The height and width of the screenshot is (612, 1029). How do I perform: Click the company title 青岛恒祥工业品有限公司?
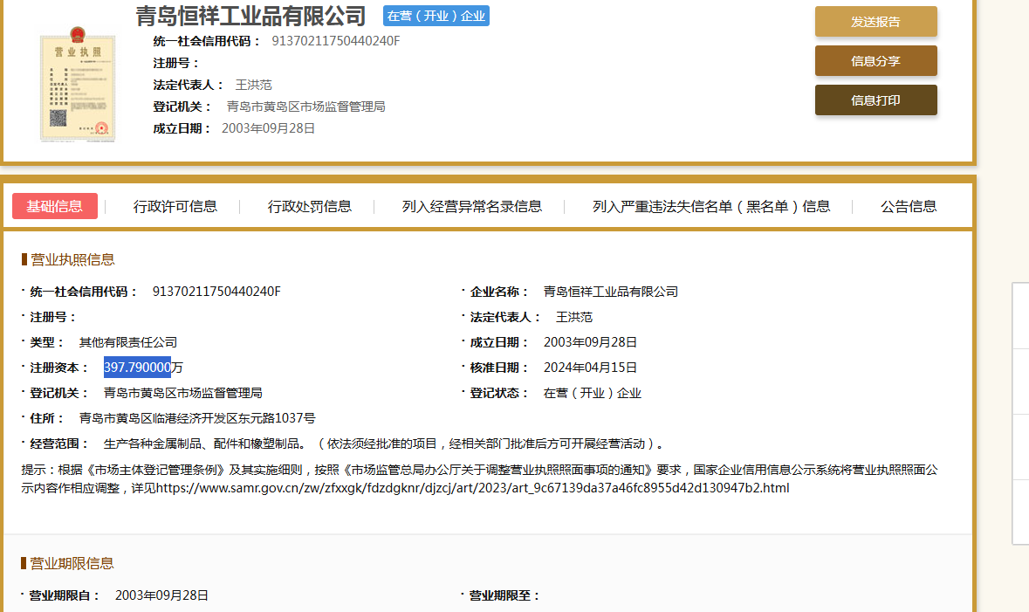pos(251,16)
